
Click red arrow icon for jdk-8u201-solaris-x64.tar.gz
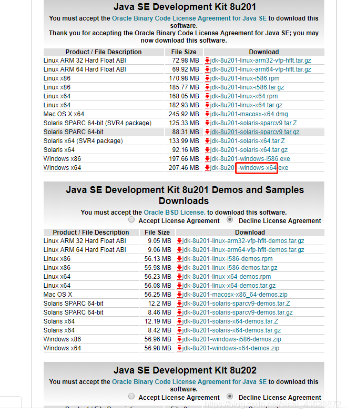point(207,150)
